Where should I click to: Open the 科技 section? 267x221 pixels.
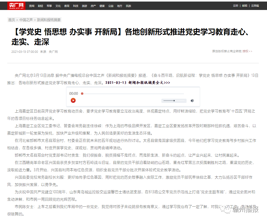pyautogui.click(x=75, y=6)
